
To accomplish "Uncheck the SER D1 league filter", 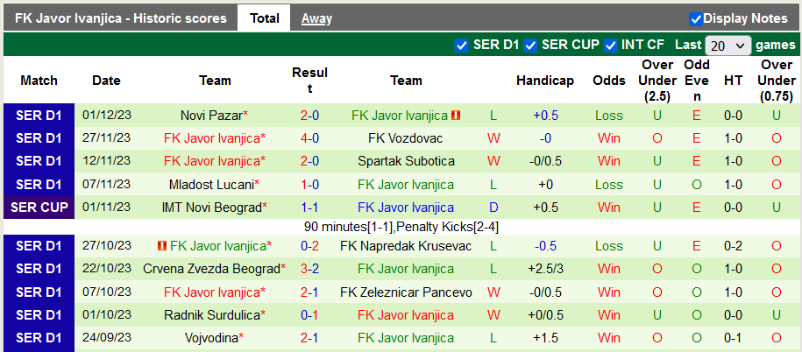I will 462,45.
